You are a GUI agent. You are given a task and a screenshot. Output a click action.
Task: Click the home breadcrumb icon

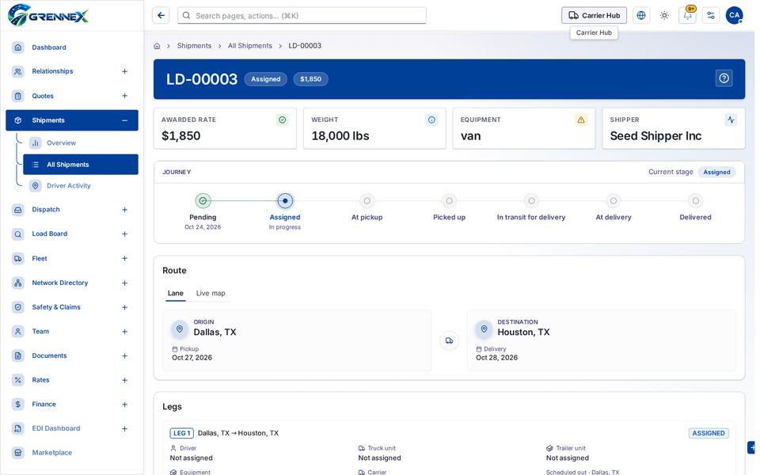click(157, 46)
